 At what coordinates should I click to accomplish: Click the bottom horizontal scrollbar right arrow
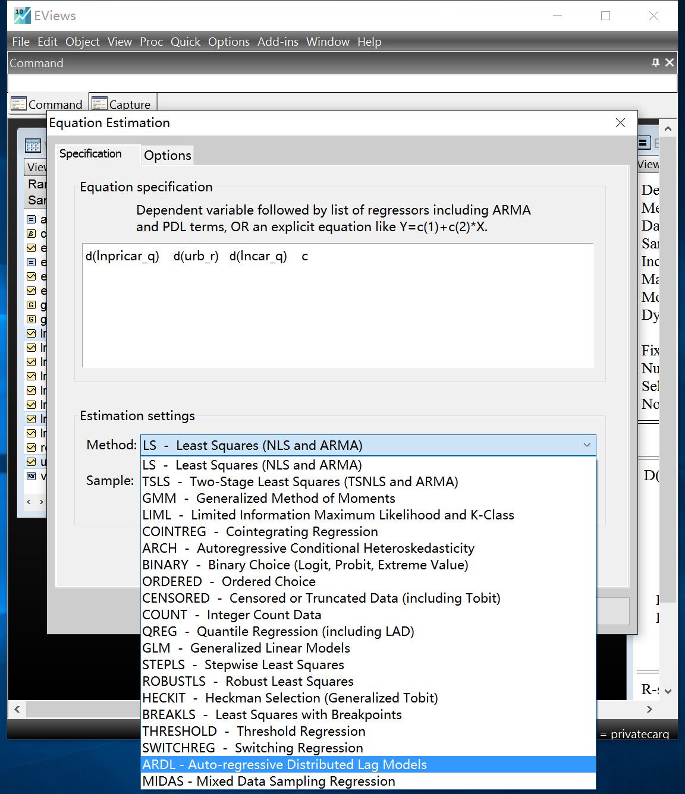coord(649,709)
